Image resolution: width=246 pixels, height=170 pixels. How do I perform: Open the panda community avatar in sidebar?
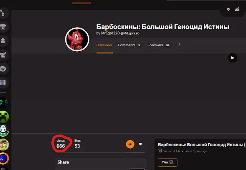click(4, 131)
